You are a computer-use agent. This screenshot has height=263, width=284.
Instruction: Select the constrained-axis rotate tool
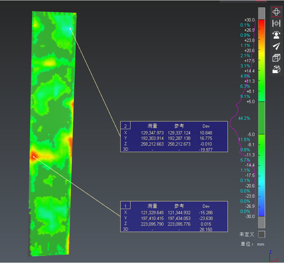click(276, 23)
